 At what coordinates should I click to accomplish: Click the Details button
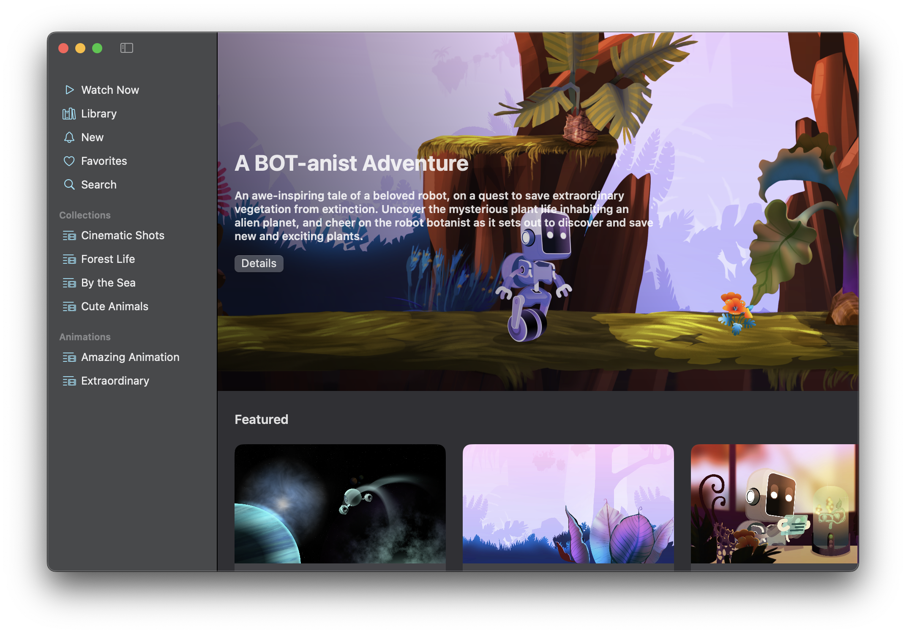[259, 263]
